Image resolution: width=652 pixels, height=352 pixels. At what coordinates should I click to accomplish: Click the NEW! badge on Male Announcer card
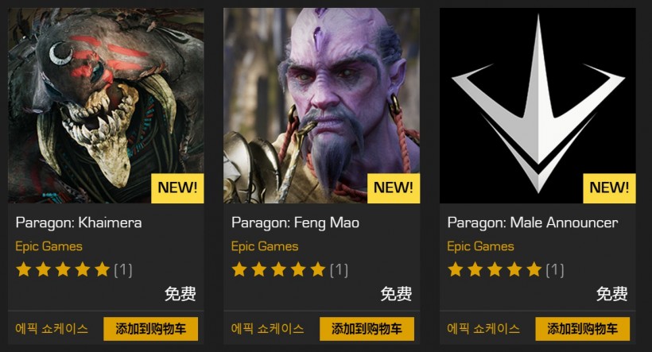pyautogui.click(x=610, y=188)
